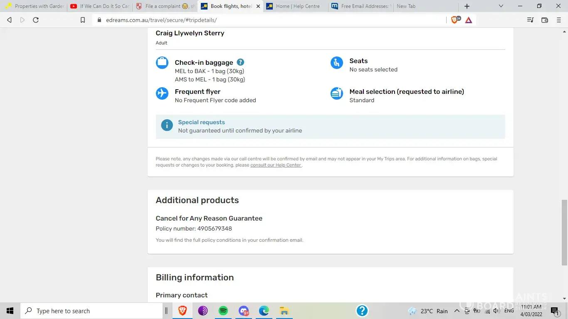Click the Brave Rewards triangle icon
This screenshot has height=319, width=568.
click(469, 20)
